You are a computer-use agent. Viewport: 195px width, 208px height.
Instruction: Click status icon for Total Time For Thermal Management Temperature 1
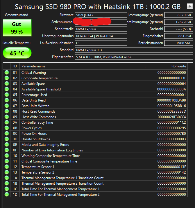click(7, 189)
